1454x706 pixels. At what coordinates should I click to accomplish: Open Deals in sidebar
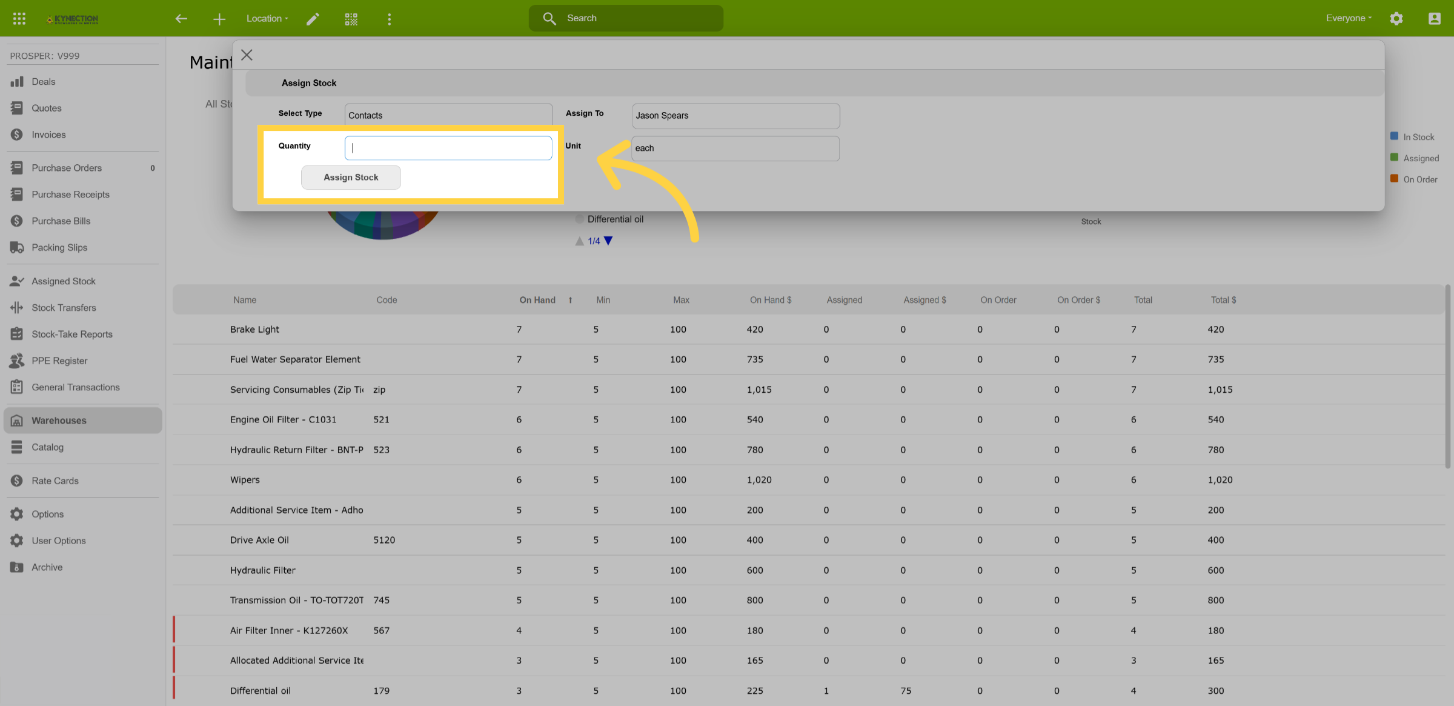pos(82,82)
